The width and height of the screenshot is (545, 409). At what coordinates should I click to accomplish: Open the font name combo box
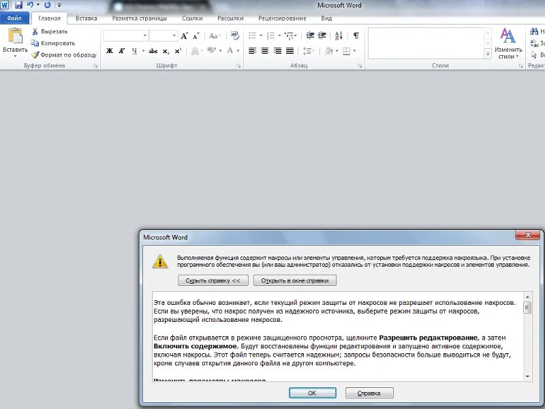[126, 35]
